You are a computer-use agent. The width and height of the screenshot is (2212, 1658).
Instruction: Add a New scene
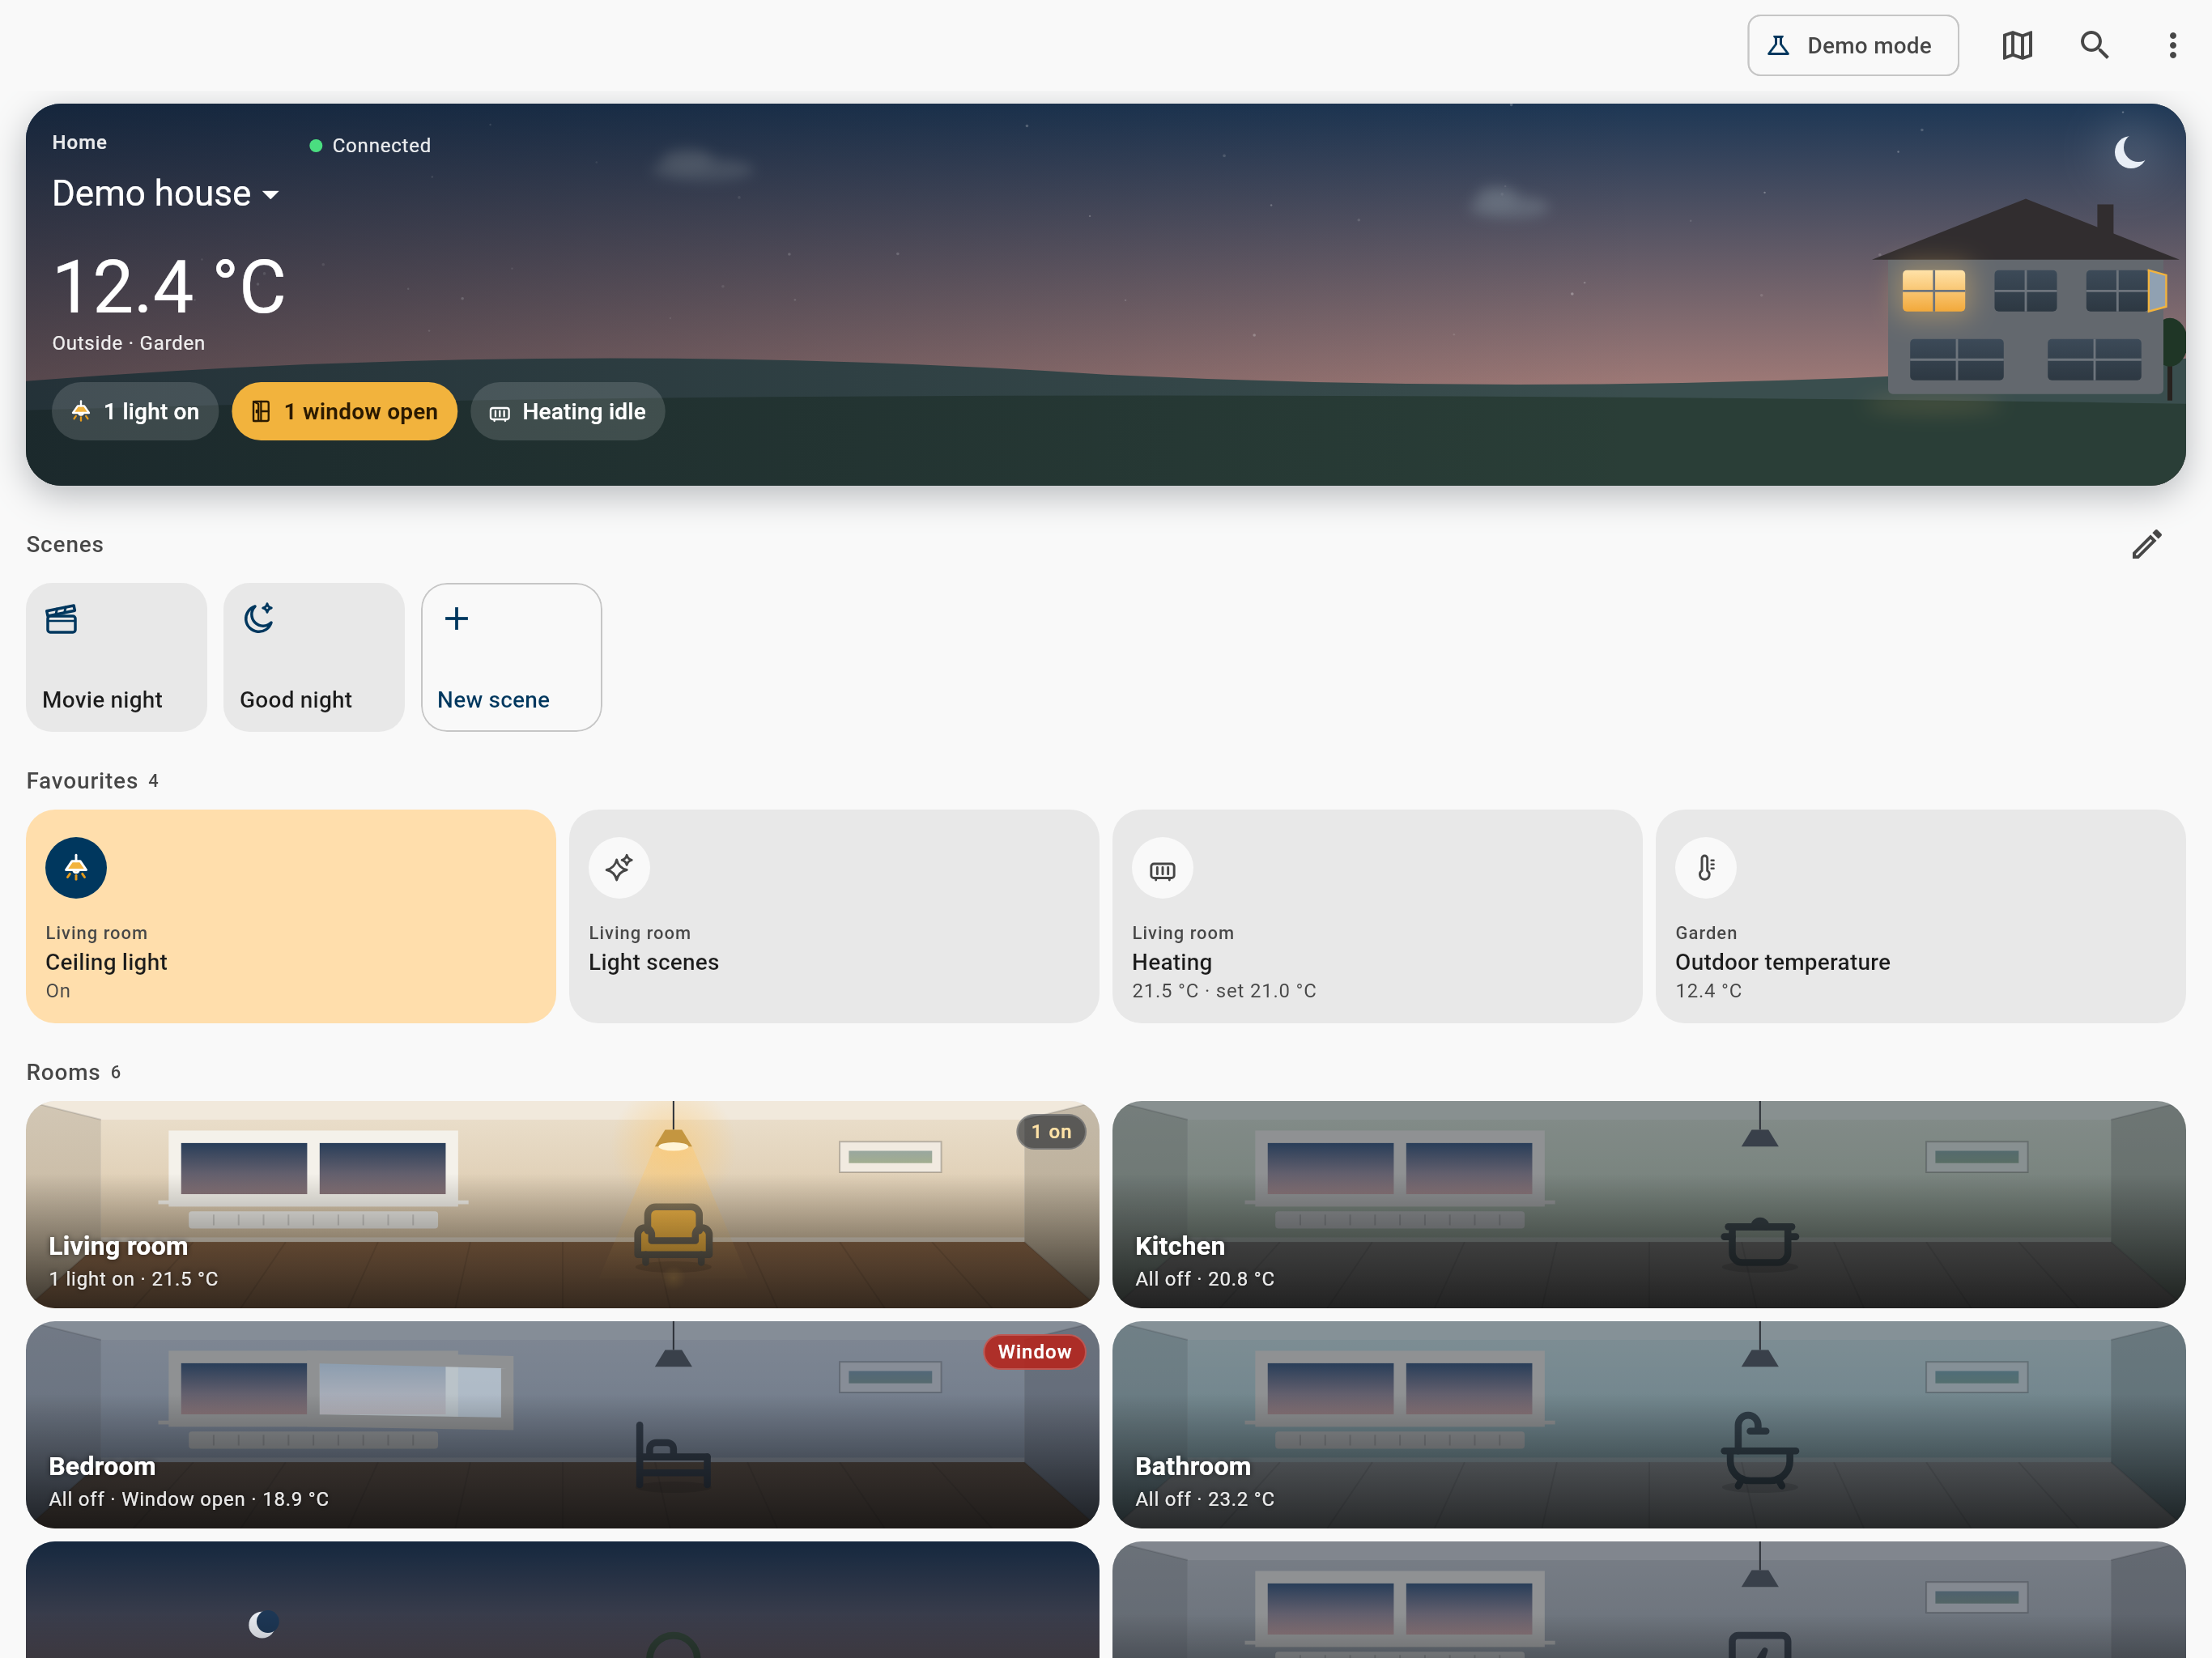(x=511, y=657)
